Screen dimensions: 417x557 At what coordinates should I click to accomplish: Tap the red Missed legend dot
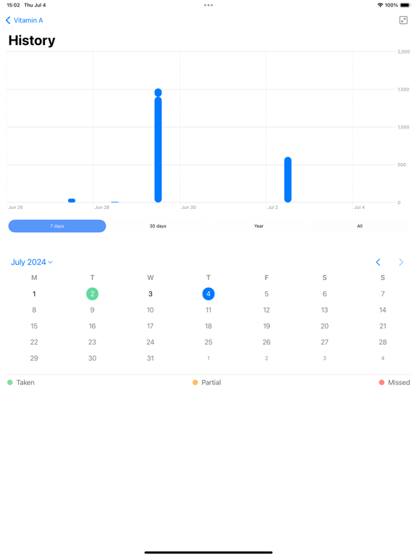pyautogui.click(x=382, y=383)
